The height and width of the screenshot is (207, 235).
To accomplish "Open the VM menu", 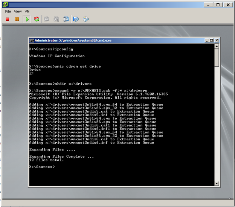I will pyautogui.click(x=27, y=12).
